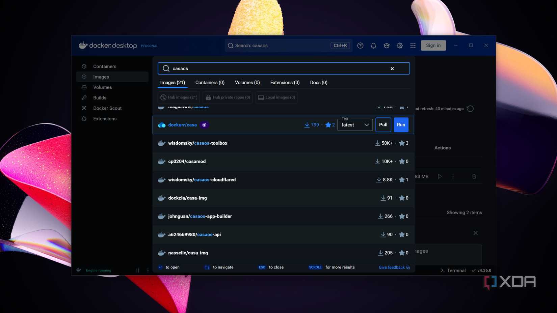Open Docker Desktop notifications bell
The width and height of the screenshot is (557, 313).
point(373,45)
